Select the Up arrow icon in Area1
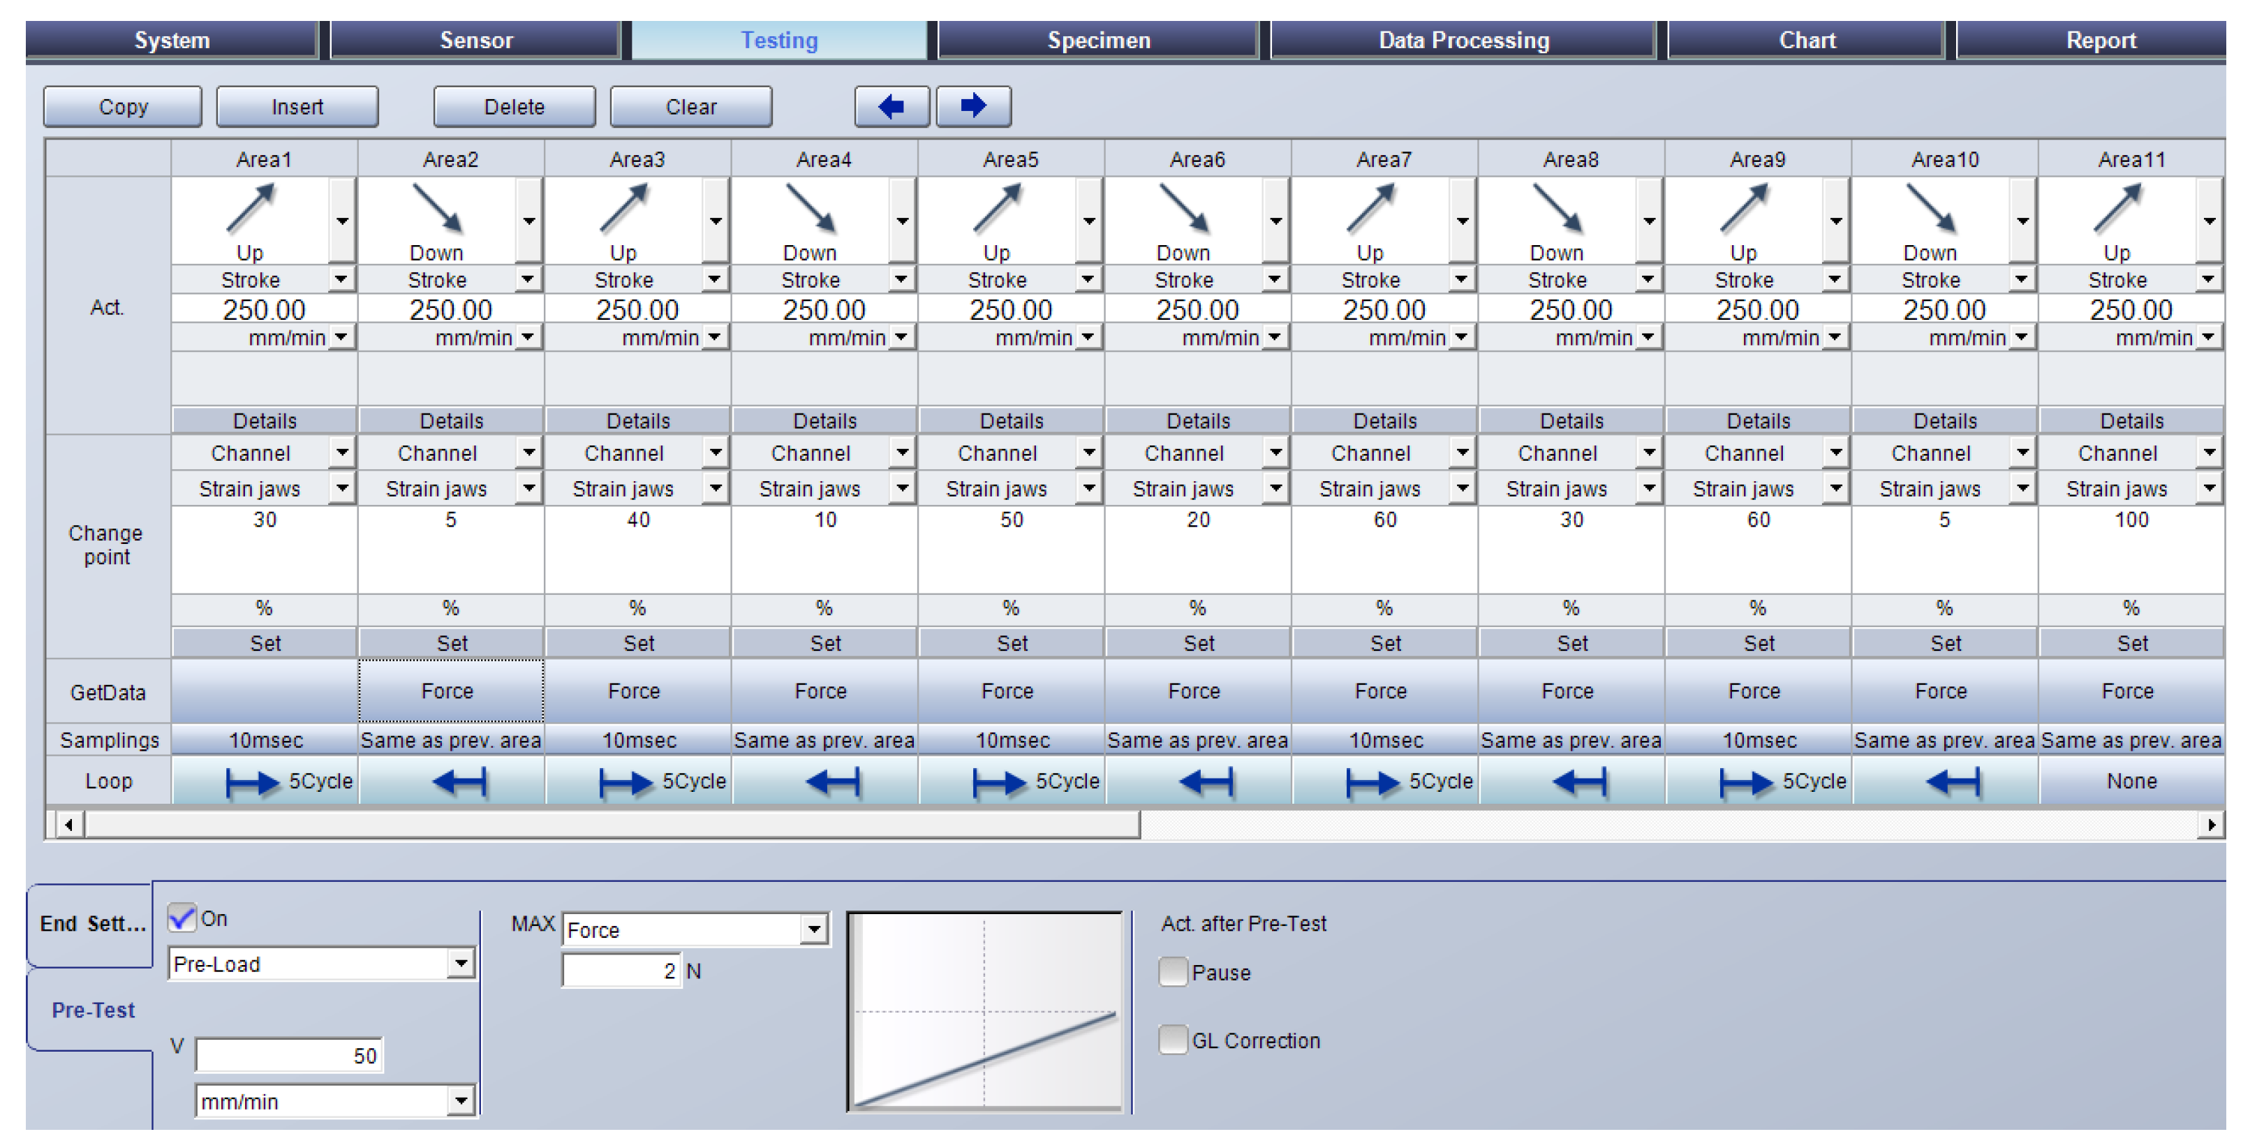 click(251, 207)
